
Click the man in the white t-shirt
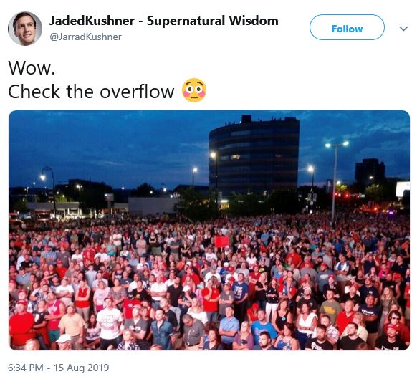(110, 323)
